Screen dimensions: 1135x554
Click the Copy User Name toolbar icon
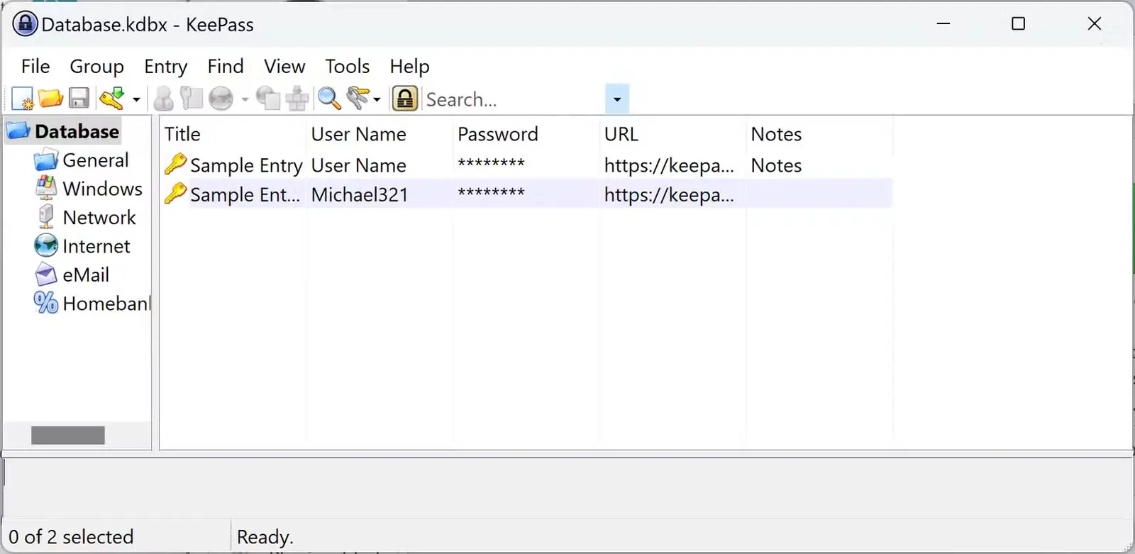click(163, 99)
